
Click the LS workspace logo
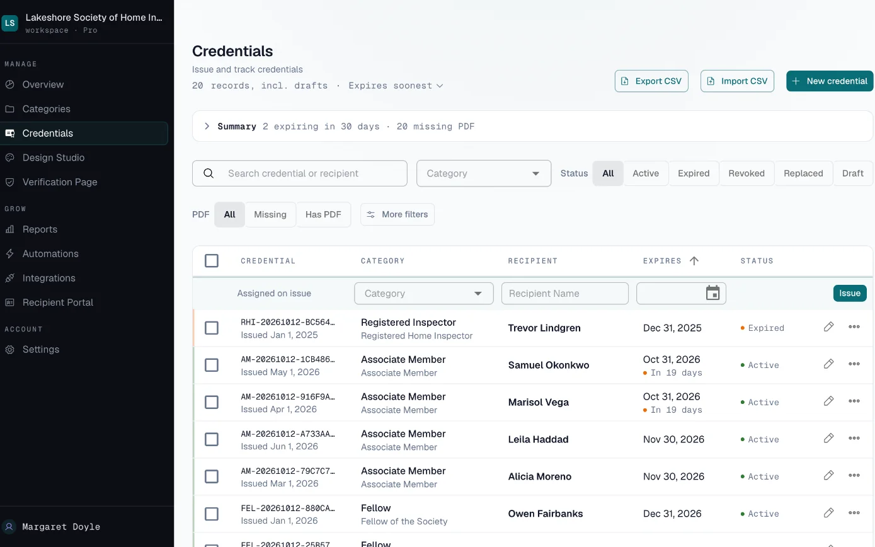pyautogui.click(x=9, y=23)
